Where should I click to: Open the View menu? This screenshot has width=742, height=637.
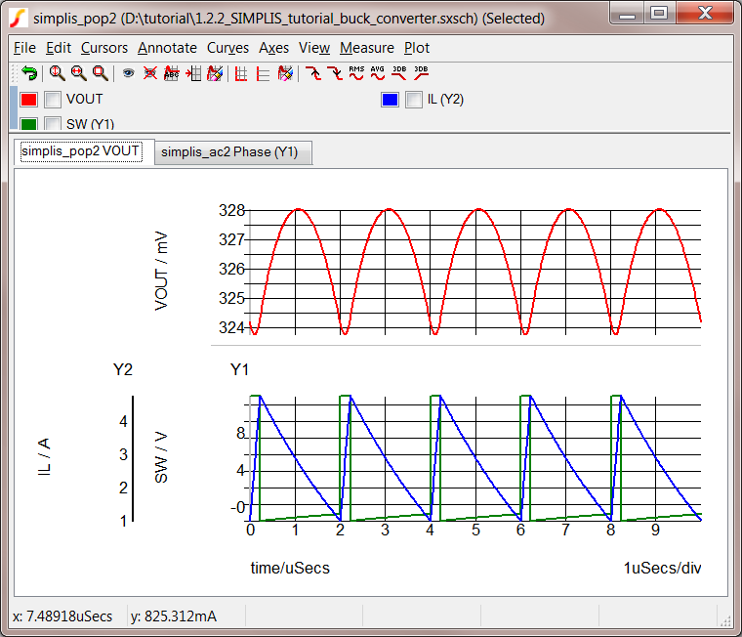tap(314, 48)
